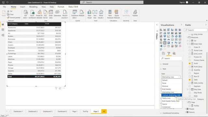Screen dimensions: 208x117
Task: Check the Region field
Action: click(189, 73)
